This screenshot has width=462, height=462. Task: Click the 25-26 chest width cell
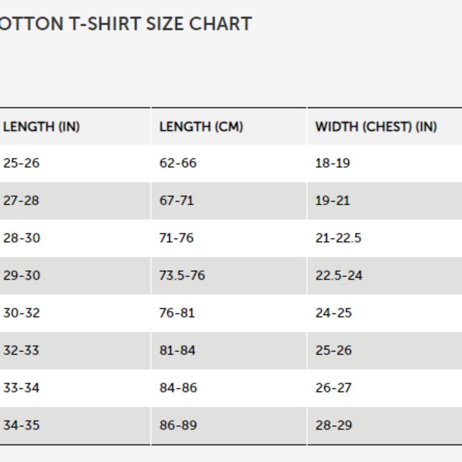coord(385,350)
